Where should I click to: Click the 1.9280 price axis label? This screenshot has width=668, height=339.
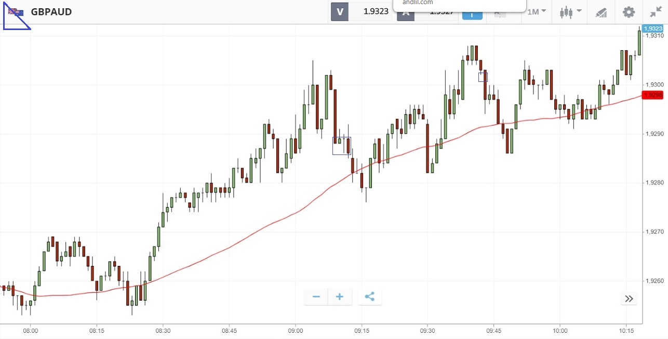654,182
